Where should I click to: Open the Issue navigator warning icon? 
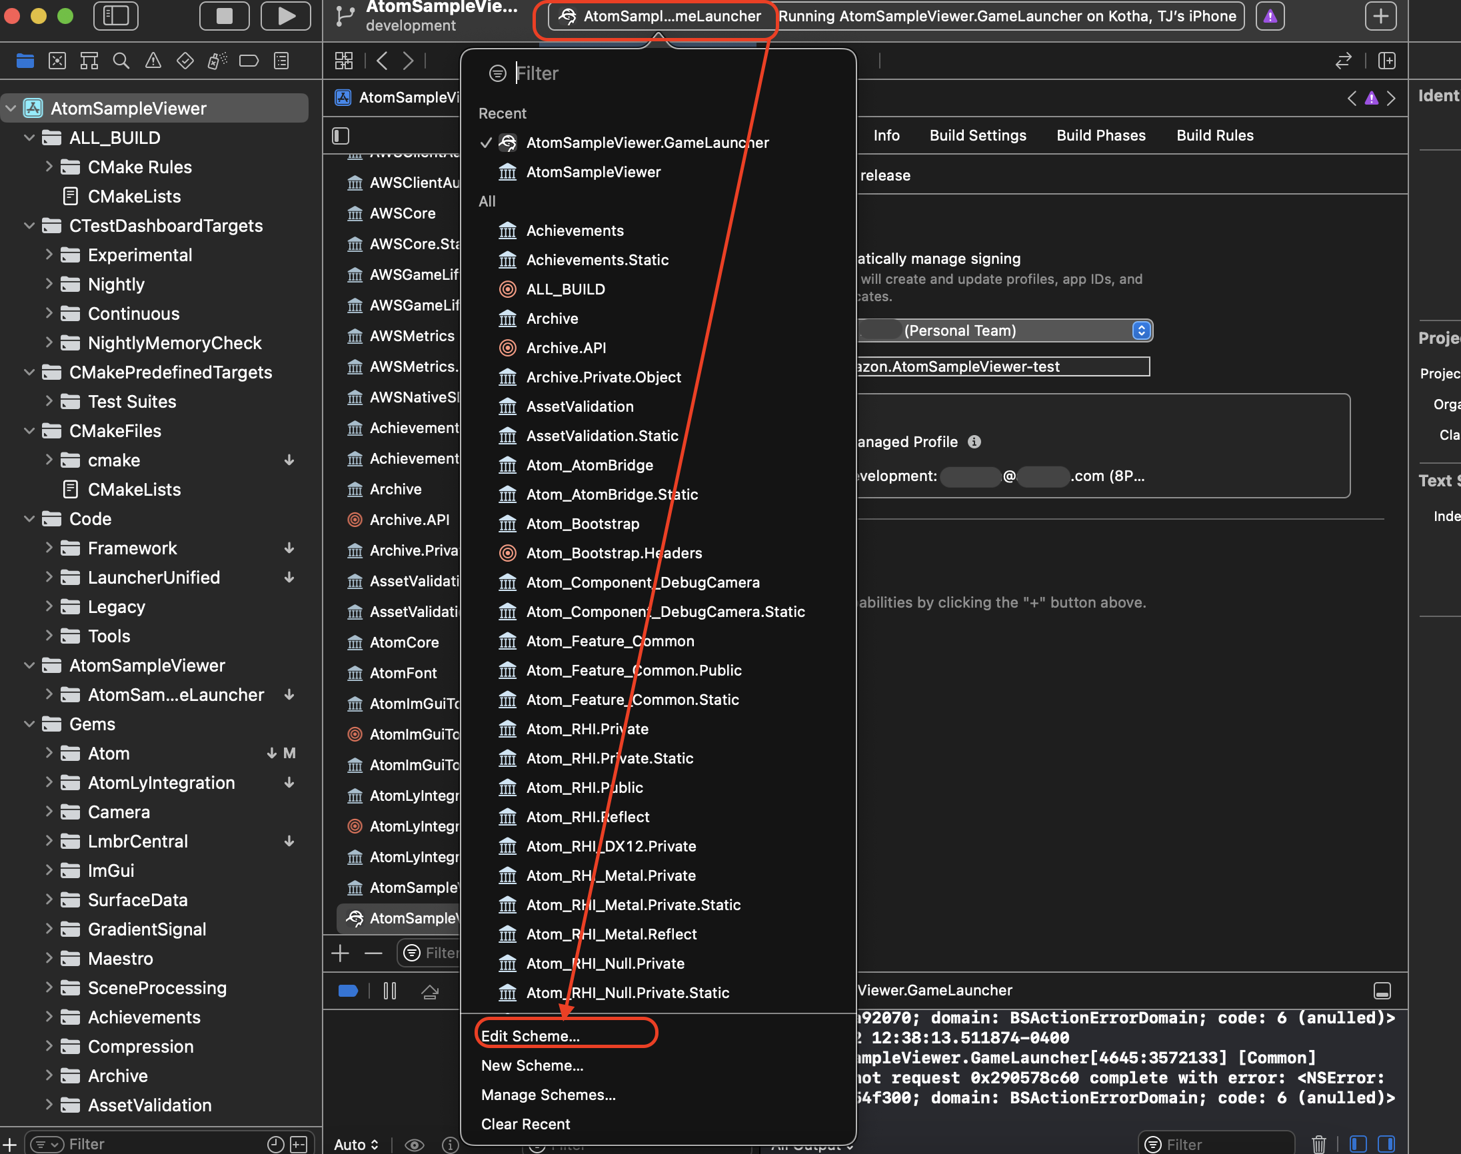click(153, 61)
